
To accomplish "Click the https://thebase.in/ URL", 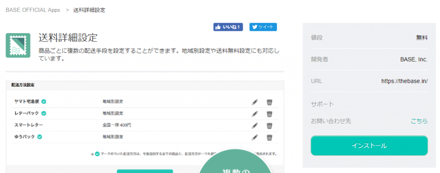I will pyautogui.click(x=404, y=81).
